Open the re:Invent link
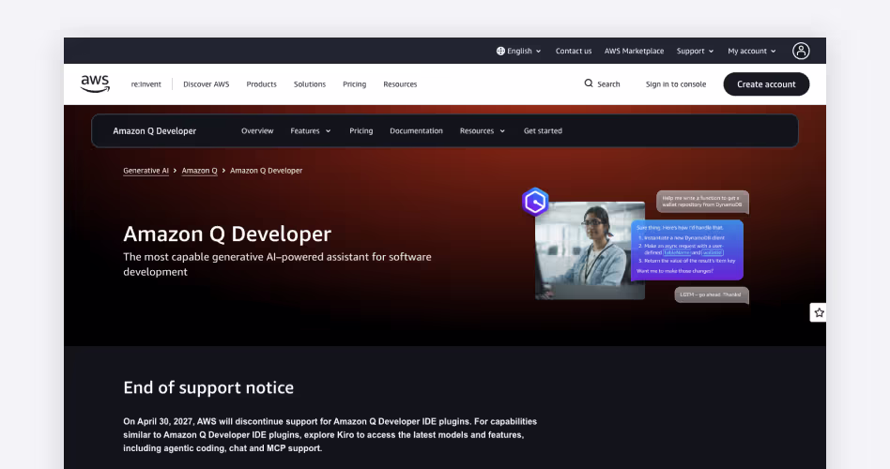The image size is (890, 469). point(146,83)
